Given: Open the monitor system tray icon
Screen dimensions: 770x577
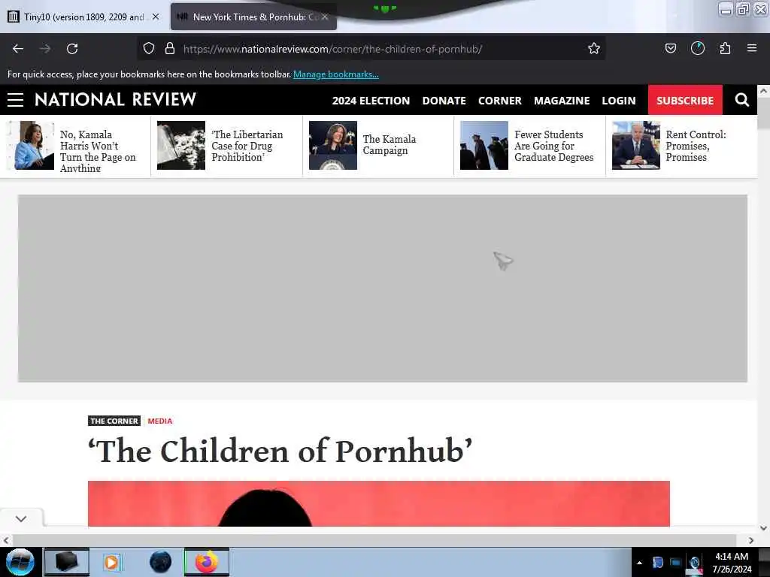Looking at the screenshot, I should tap(676, 563).
